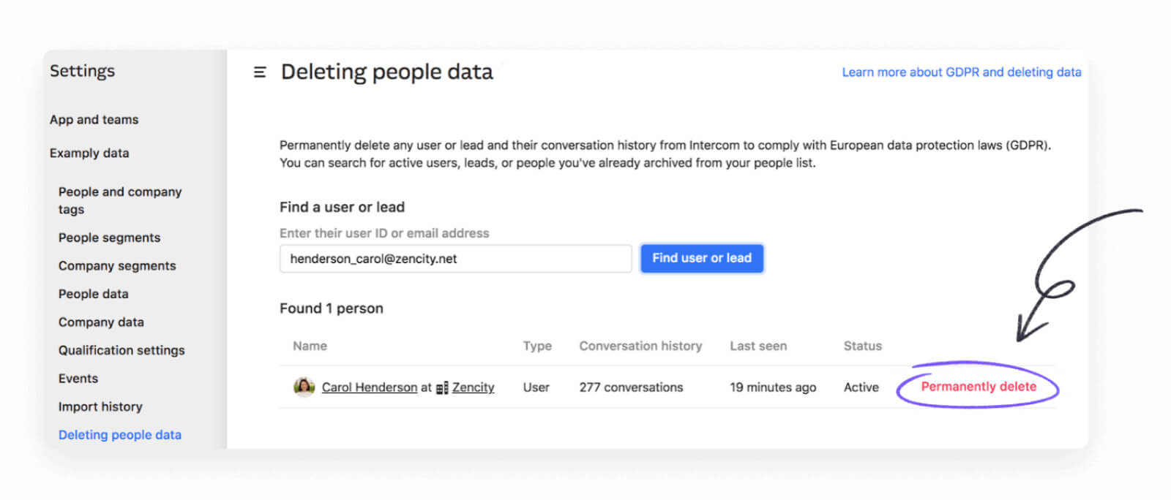Visit the Zencity company page
Viewport: 1171px width, 500px height.
tap(474, 387)
